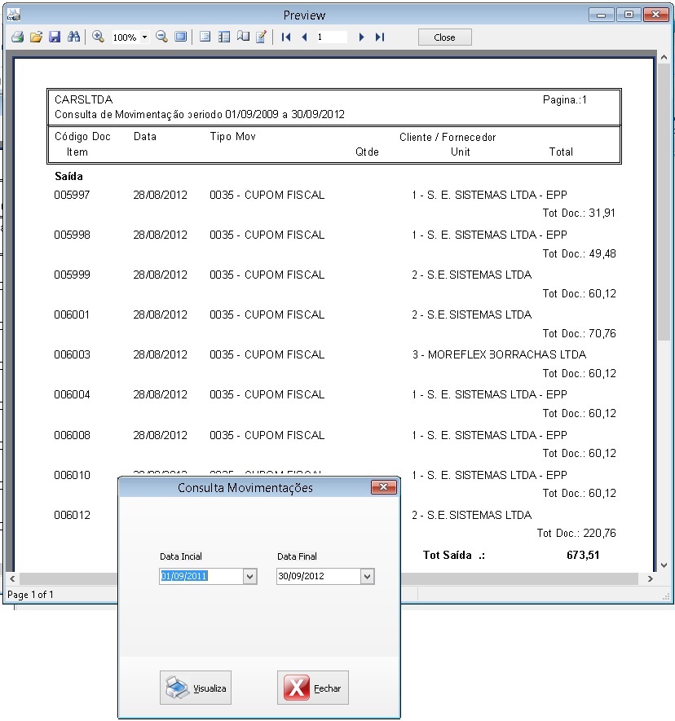Image resolution: width=675 pixels, height=721 pixels.
Task: Toggle full screen view icon
Action: tap(180, 37)
